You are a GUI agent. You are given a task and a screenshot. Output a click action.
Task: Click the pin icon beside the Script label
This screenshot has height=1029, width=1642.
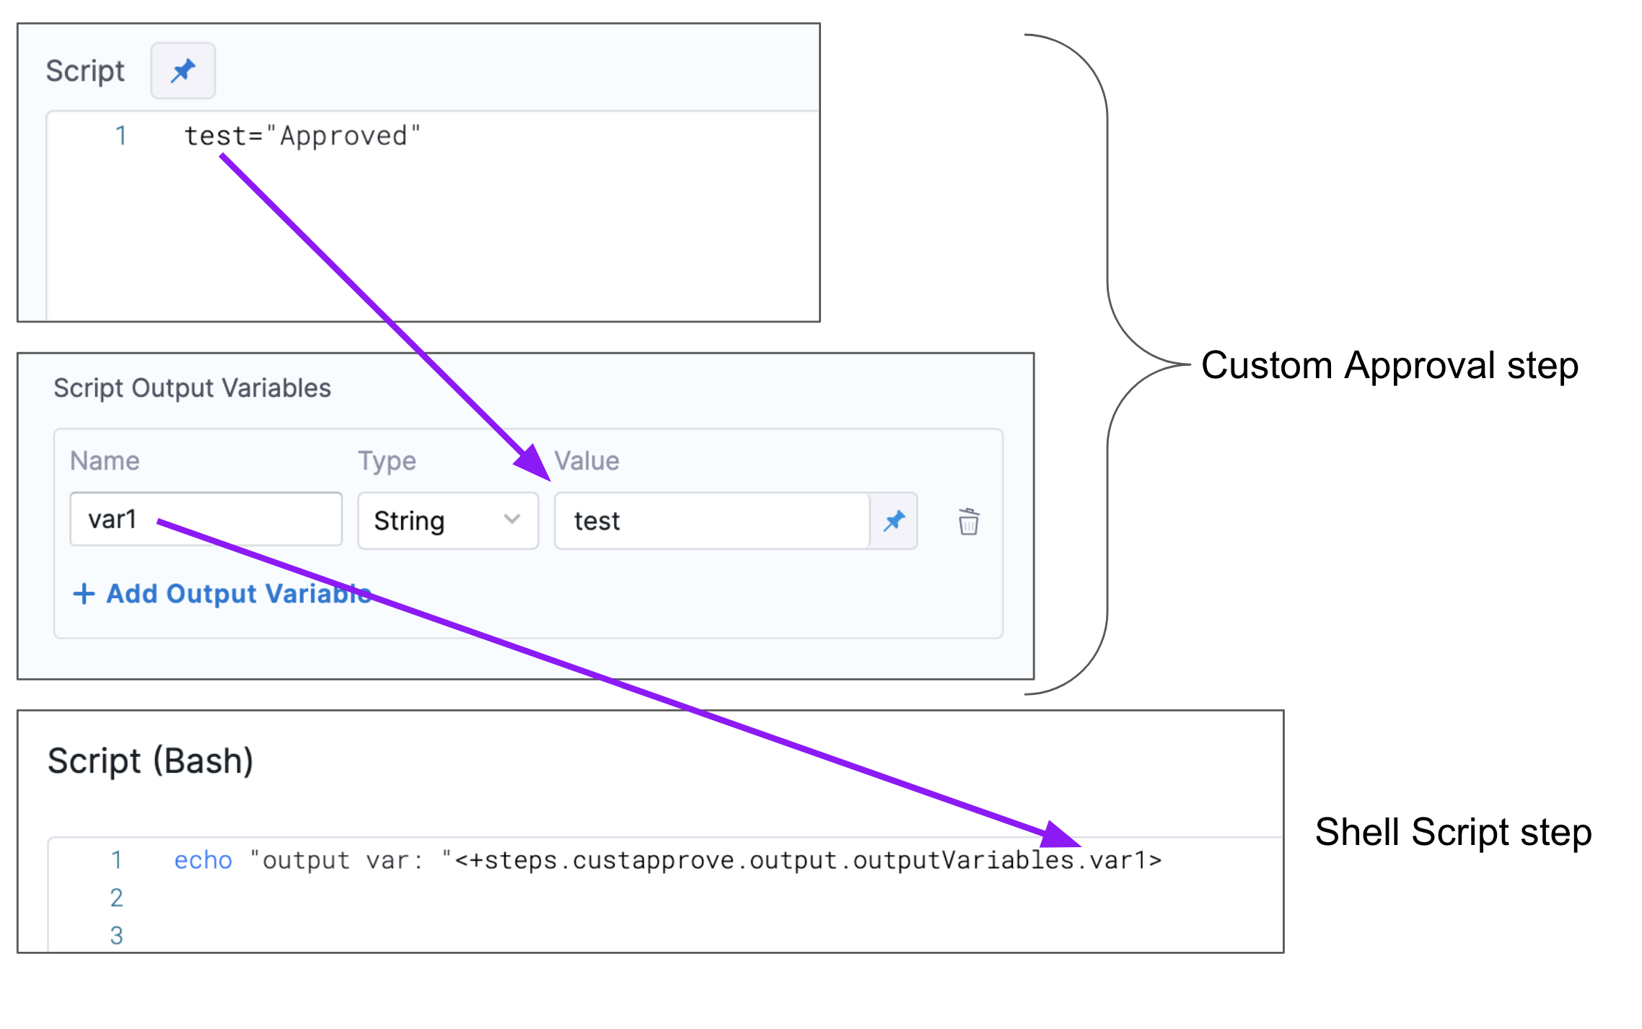pos(183,71)
